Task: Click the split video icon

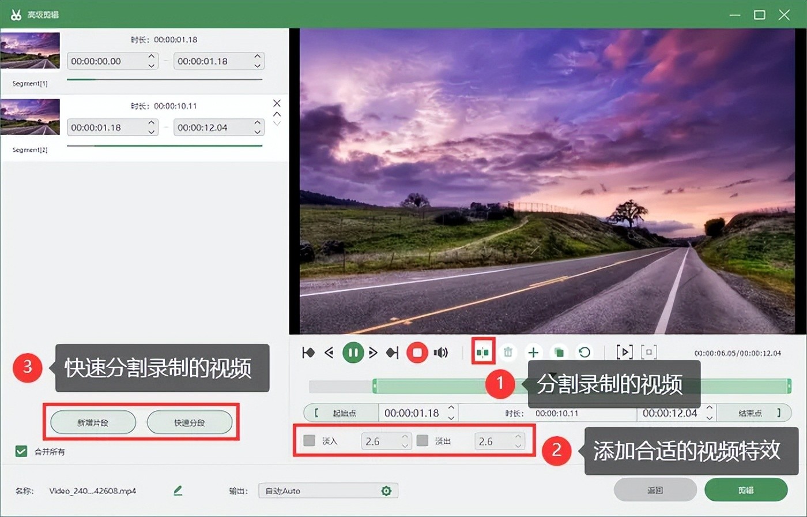Action: click(483, 352)
